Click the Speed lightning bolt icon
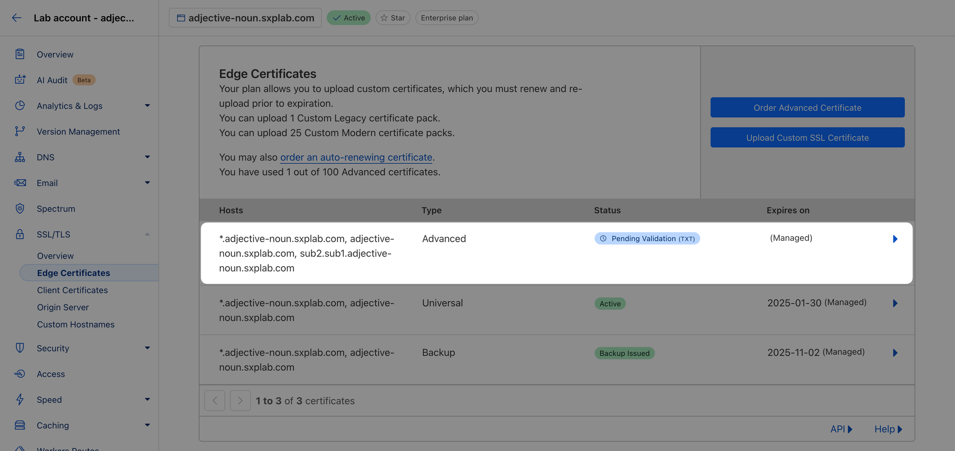This screenshot has height=451, width=955. click(x=20, y=399)
